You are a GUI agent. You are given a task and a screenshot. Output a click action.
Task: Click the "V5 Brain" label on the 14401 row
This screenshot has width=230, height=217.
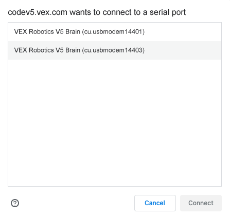tap(68, 32)
